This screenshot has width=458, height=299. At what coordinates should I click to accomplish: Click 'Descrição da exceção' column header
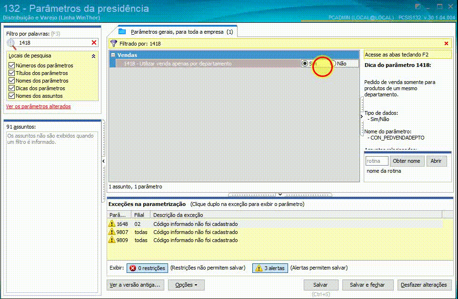(296, 215)
